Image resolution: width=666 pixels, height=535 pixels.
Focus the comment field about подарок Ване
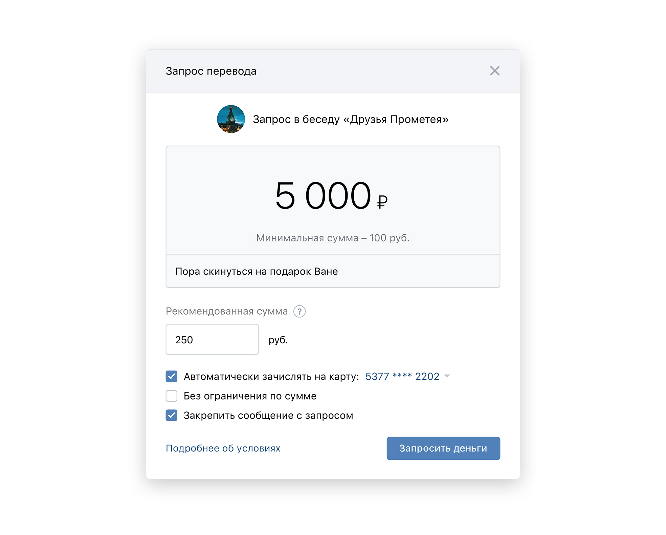(x=333, y=271)
